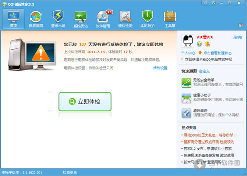
Task: Open the feedback speech bubble icon in the title bar
Action: [206, 3]
